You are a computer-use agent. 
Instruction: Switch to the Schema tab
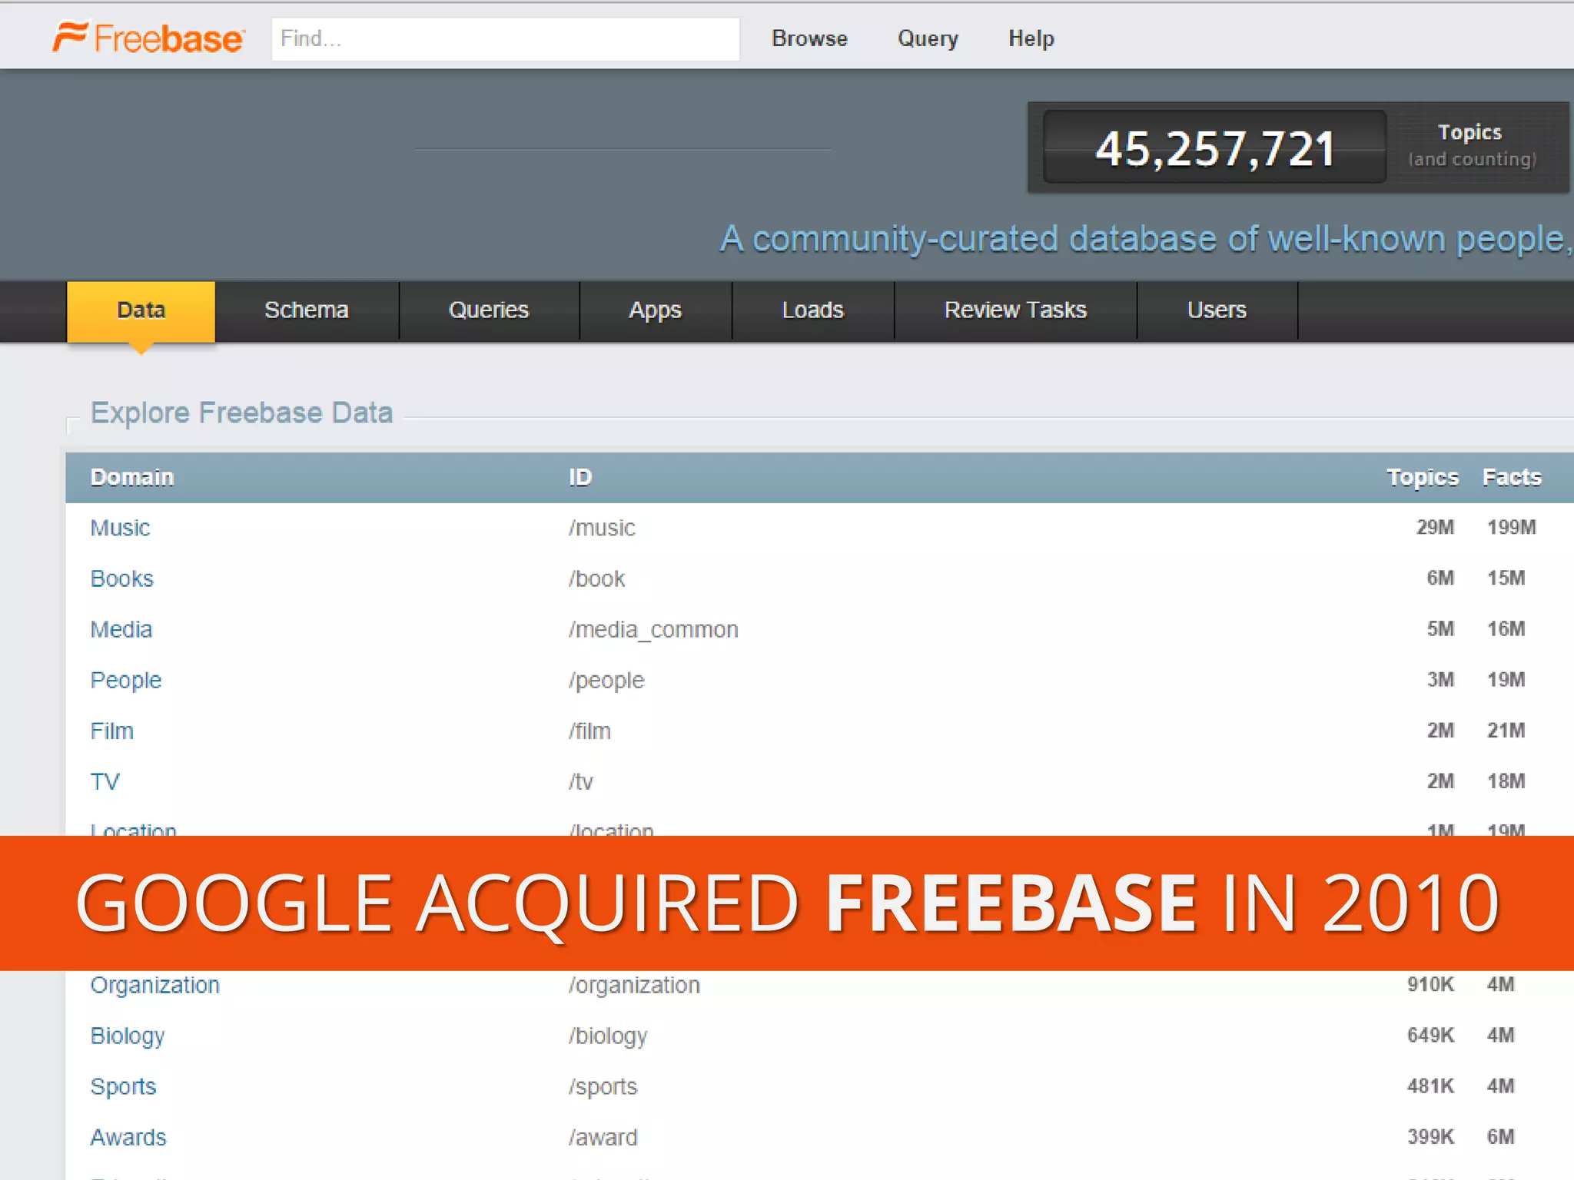[x=307, y=310]
